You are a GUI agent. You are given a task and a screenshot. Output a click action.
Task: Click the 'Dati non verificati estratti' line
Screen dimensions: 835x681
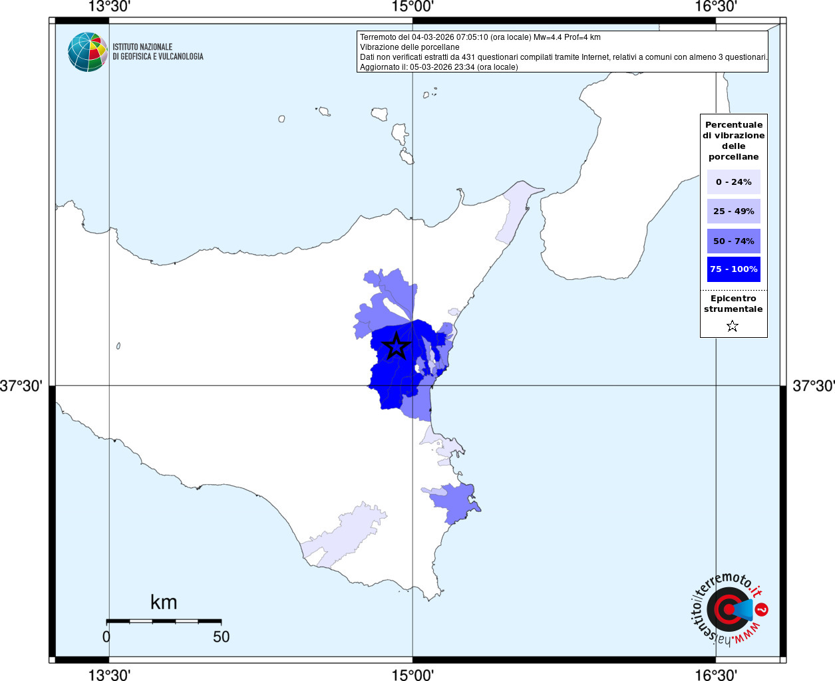[x=564, y=57]
